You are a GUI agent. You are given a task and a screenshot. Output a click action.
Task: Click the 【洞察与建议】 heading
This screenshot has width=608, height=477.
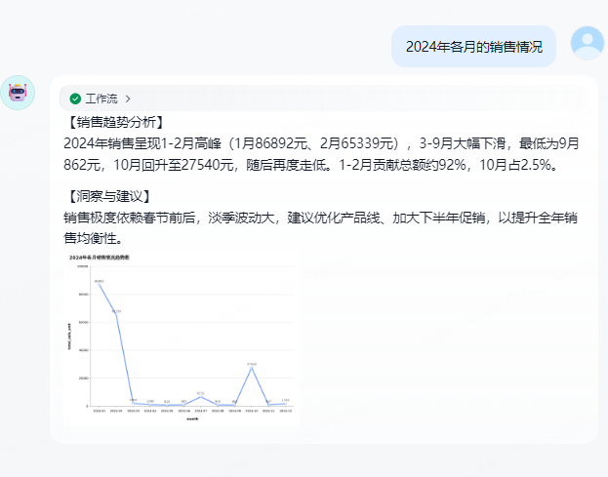[107, 196]
